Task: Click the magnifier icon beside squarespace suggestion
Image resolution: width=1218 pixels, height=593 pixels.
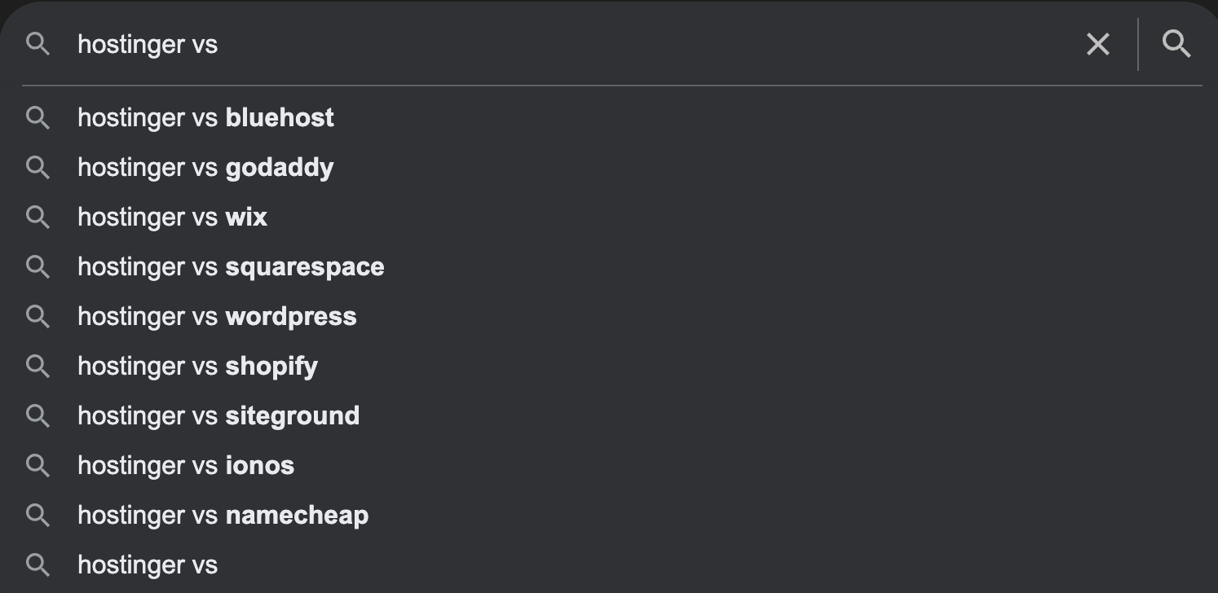Action: tap(38, 267)
